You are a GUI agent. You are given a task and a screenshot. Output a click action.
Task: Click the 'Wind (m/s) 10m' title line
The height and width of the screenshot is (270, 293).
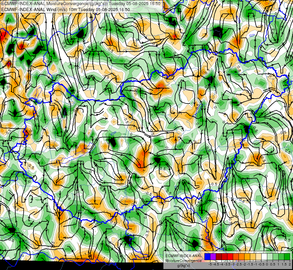tap(66, 9)
